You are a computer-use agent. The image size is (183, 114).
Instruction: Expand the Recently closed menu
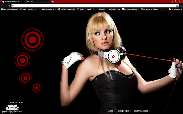pos(142,111)
